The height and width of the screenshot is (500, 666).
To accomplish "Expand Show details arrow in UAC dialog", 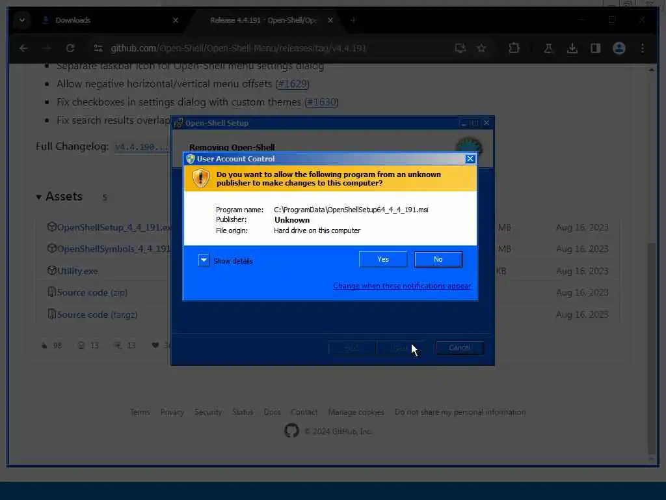I will coord(204,260).
